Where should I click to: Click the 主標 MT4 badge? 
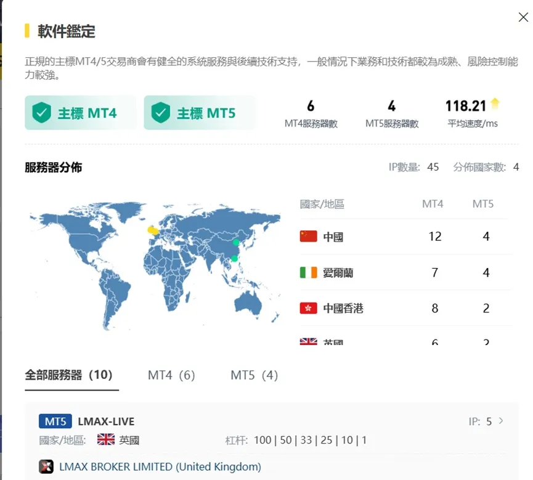tap(81, 113)
